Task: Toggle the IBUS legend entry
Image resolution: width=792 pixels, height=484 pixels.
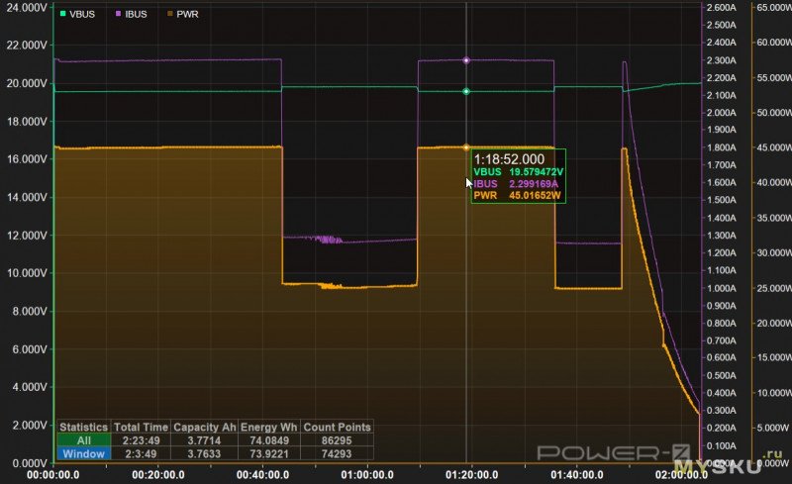Action: pyautogui.click(x=132, y=14)
